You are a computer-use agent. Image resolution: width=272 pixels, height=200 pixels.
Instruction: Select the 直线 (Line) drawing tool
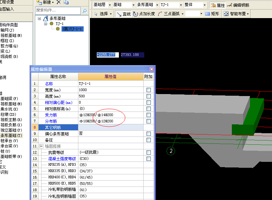(x=124, y=14)
